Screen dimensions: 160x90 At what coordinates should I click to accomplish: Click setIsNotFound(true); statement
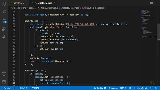[52, 49]
